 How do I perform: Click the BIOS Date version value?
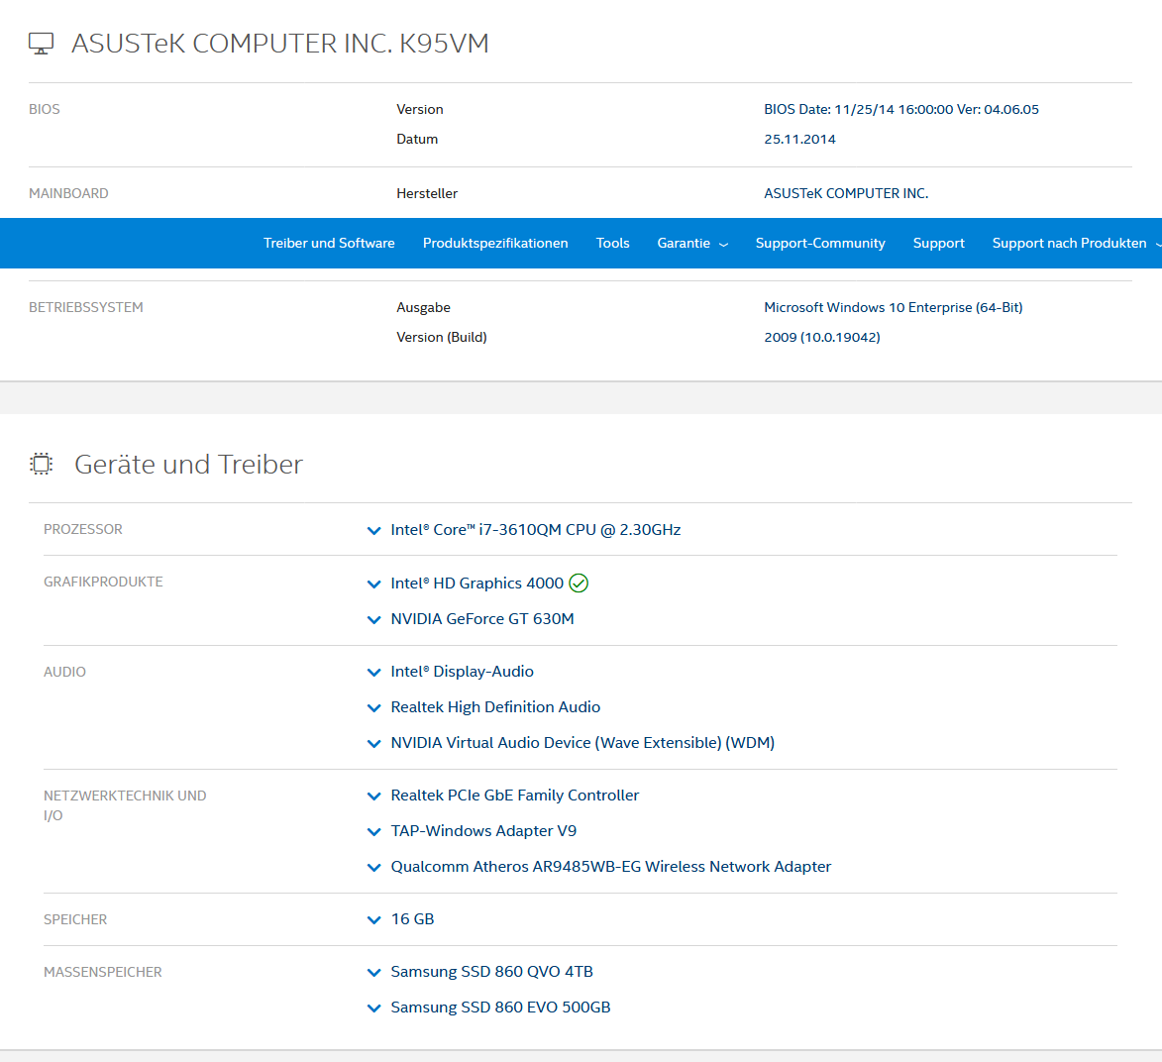(x=901, y=110)
